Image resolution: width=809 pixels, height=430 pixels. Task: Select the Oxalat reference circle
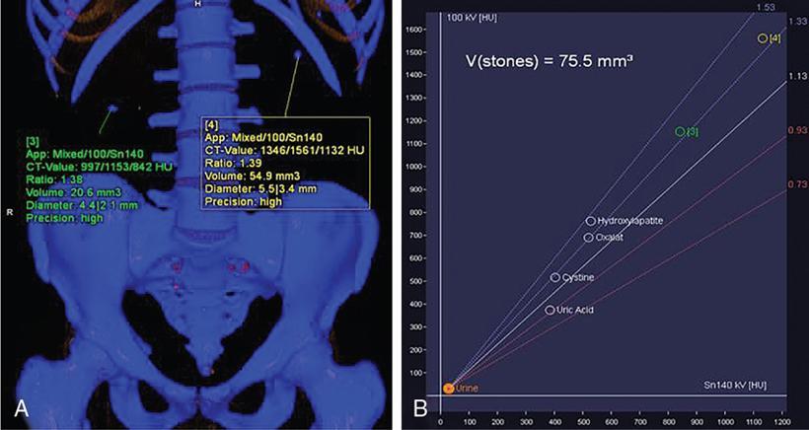coord(588,238)
